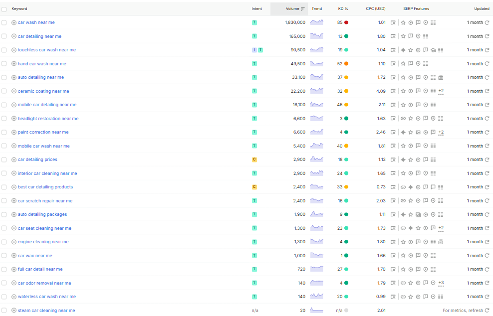This screenshot has width=493, height=316.
Task: Check the car wash near me row
Action: click(4, 22)
